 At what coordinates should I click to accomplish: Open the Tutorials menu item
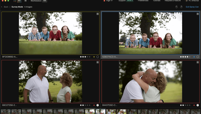pyautogui.click(x=157, y=1)
